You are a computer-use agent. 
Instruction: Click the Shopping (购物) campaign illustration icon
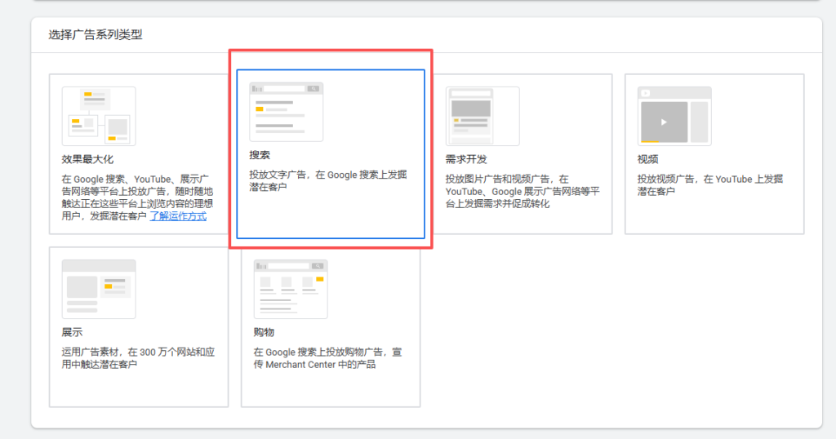291,289
